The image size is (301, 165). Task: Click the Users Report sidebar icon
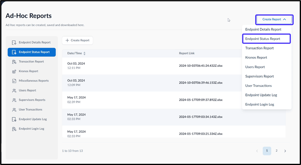pos(14,90)
